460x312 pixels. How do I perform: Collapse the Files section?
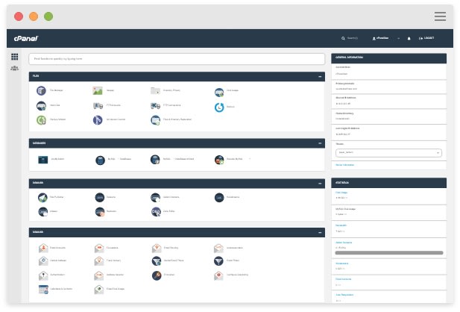[320, 77]
